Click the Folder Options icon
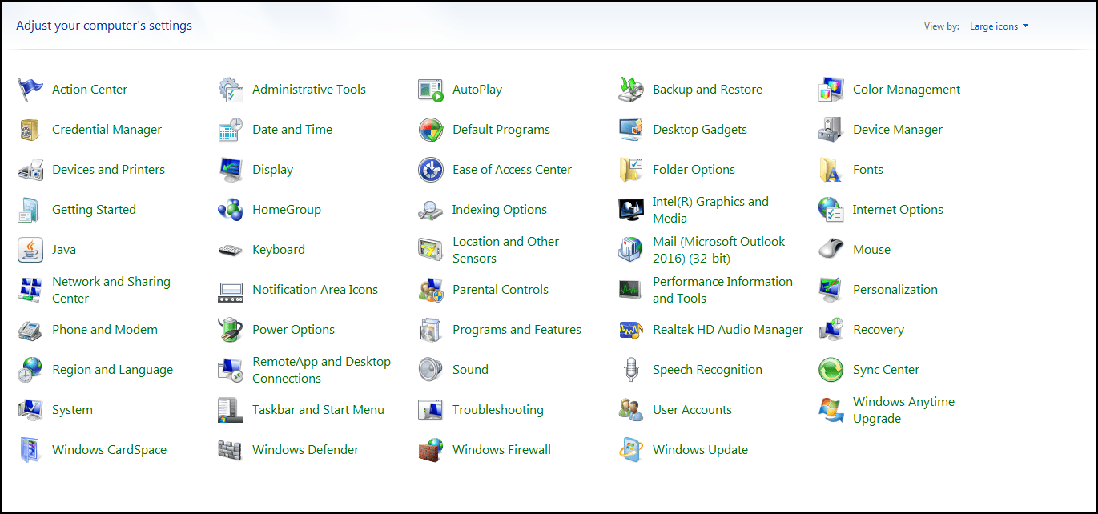The width and height of the screenshot is (1098, 514). [x=631, y=170]
